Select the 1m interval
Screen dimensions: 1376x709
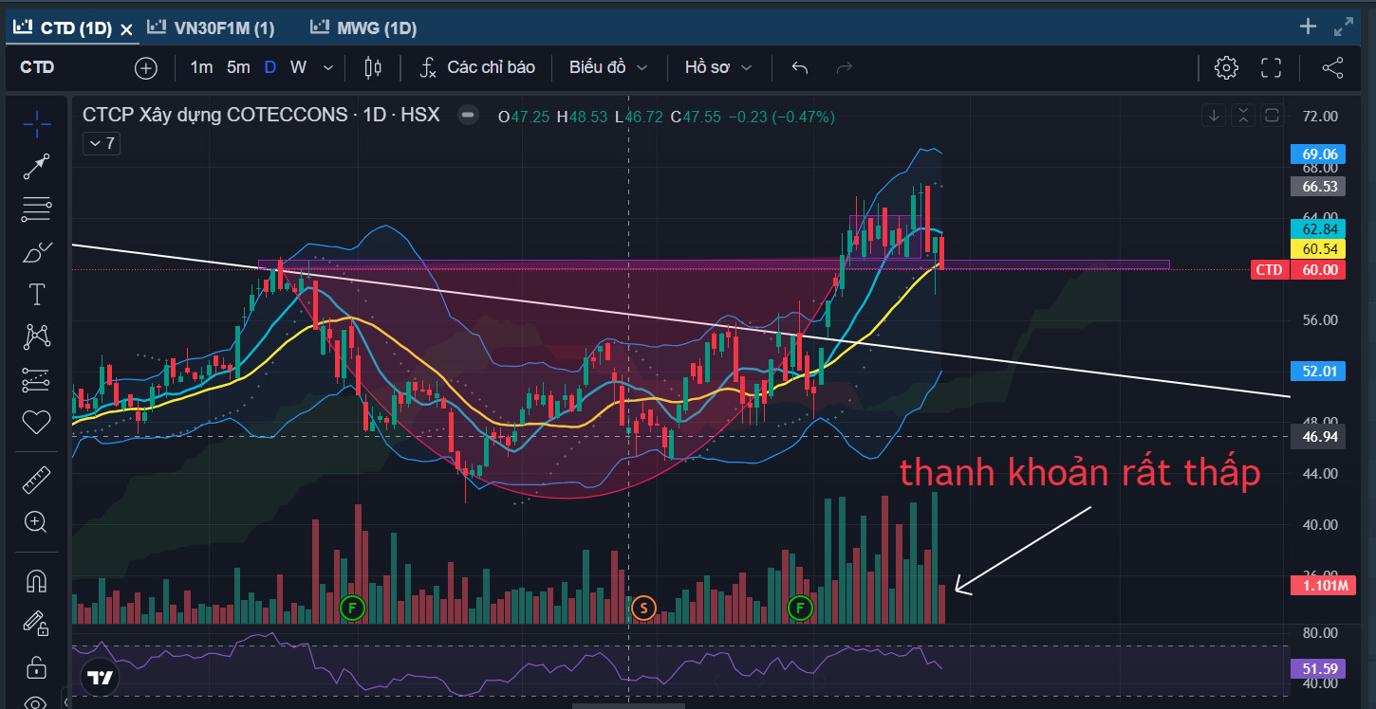201,67
